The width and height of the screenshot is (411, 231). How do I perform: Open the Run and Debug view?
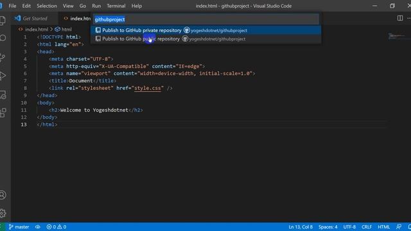(x=3, y=76)
